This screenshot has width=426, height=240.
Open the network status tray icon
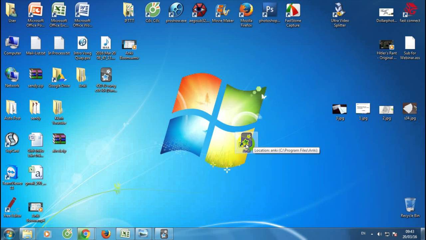[x=387, y=234]
